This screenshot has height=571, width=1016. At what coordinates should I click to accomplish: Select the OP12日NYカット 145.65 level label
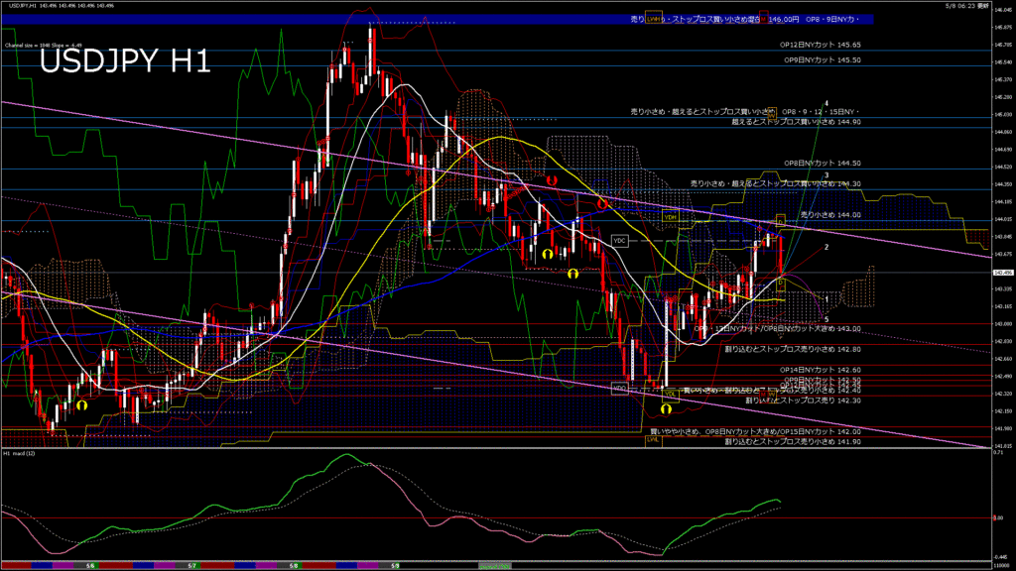click(822, 45)
